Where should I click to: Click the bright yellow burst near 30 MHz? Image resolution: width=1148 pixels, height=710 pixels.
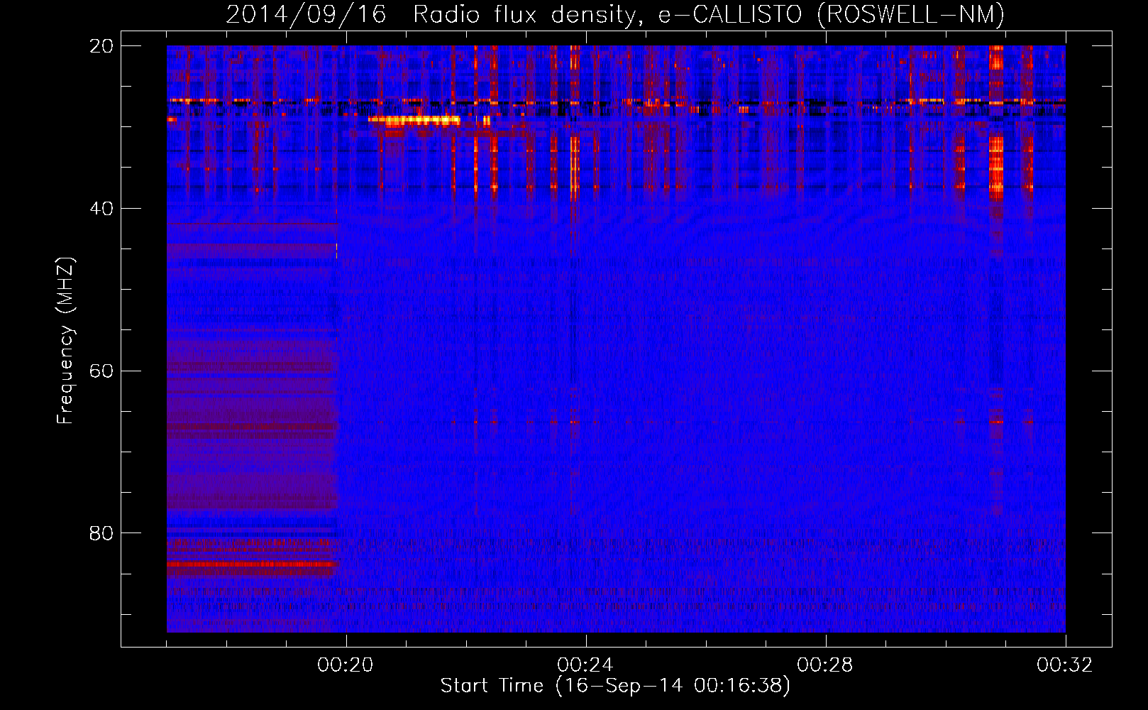(414, 121)
